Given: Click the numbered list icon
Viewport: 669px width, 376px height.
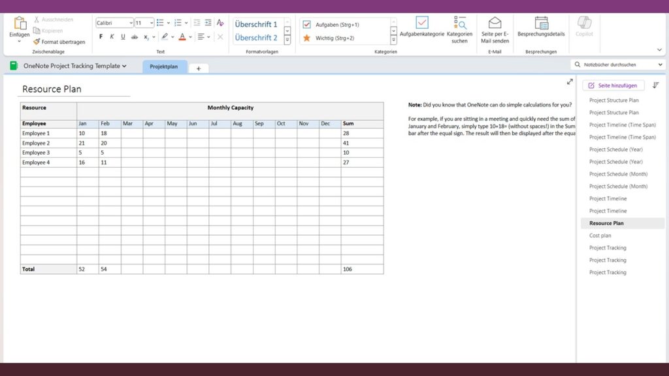Looking at the screenshot, I should [178, 23].
